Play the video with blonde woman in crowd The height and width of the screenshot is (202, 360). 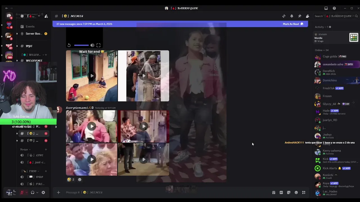[92, 159]
